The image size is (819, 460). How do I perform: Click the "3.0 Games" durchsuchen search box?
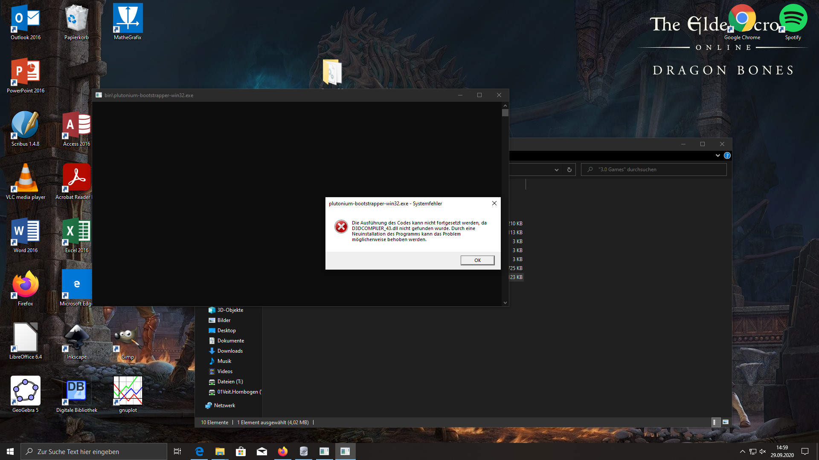pos(653,170)
